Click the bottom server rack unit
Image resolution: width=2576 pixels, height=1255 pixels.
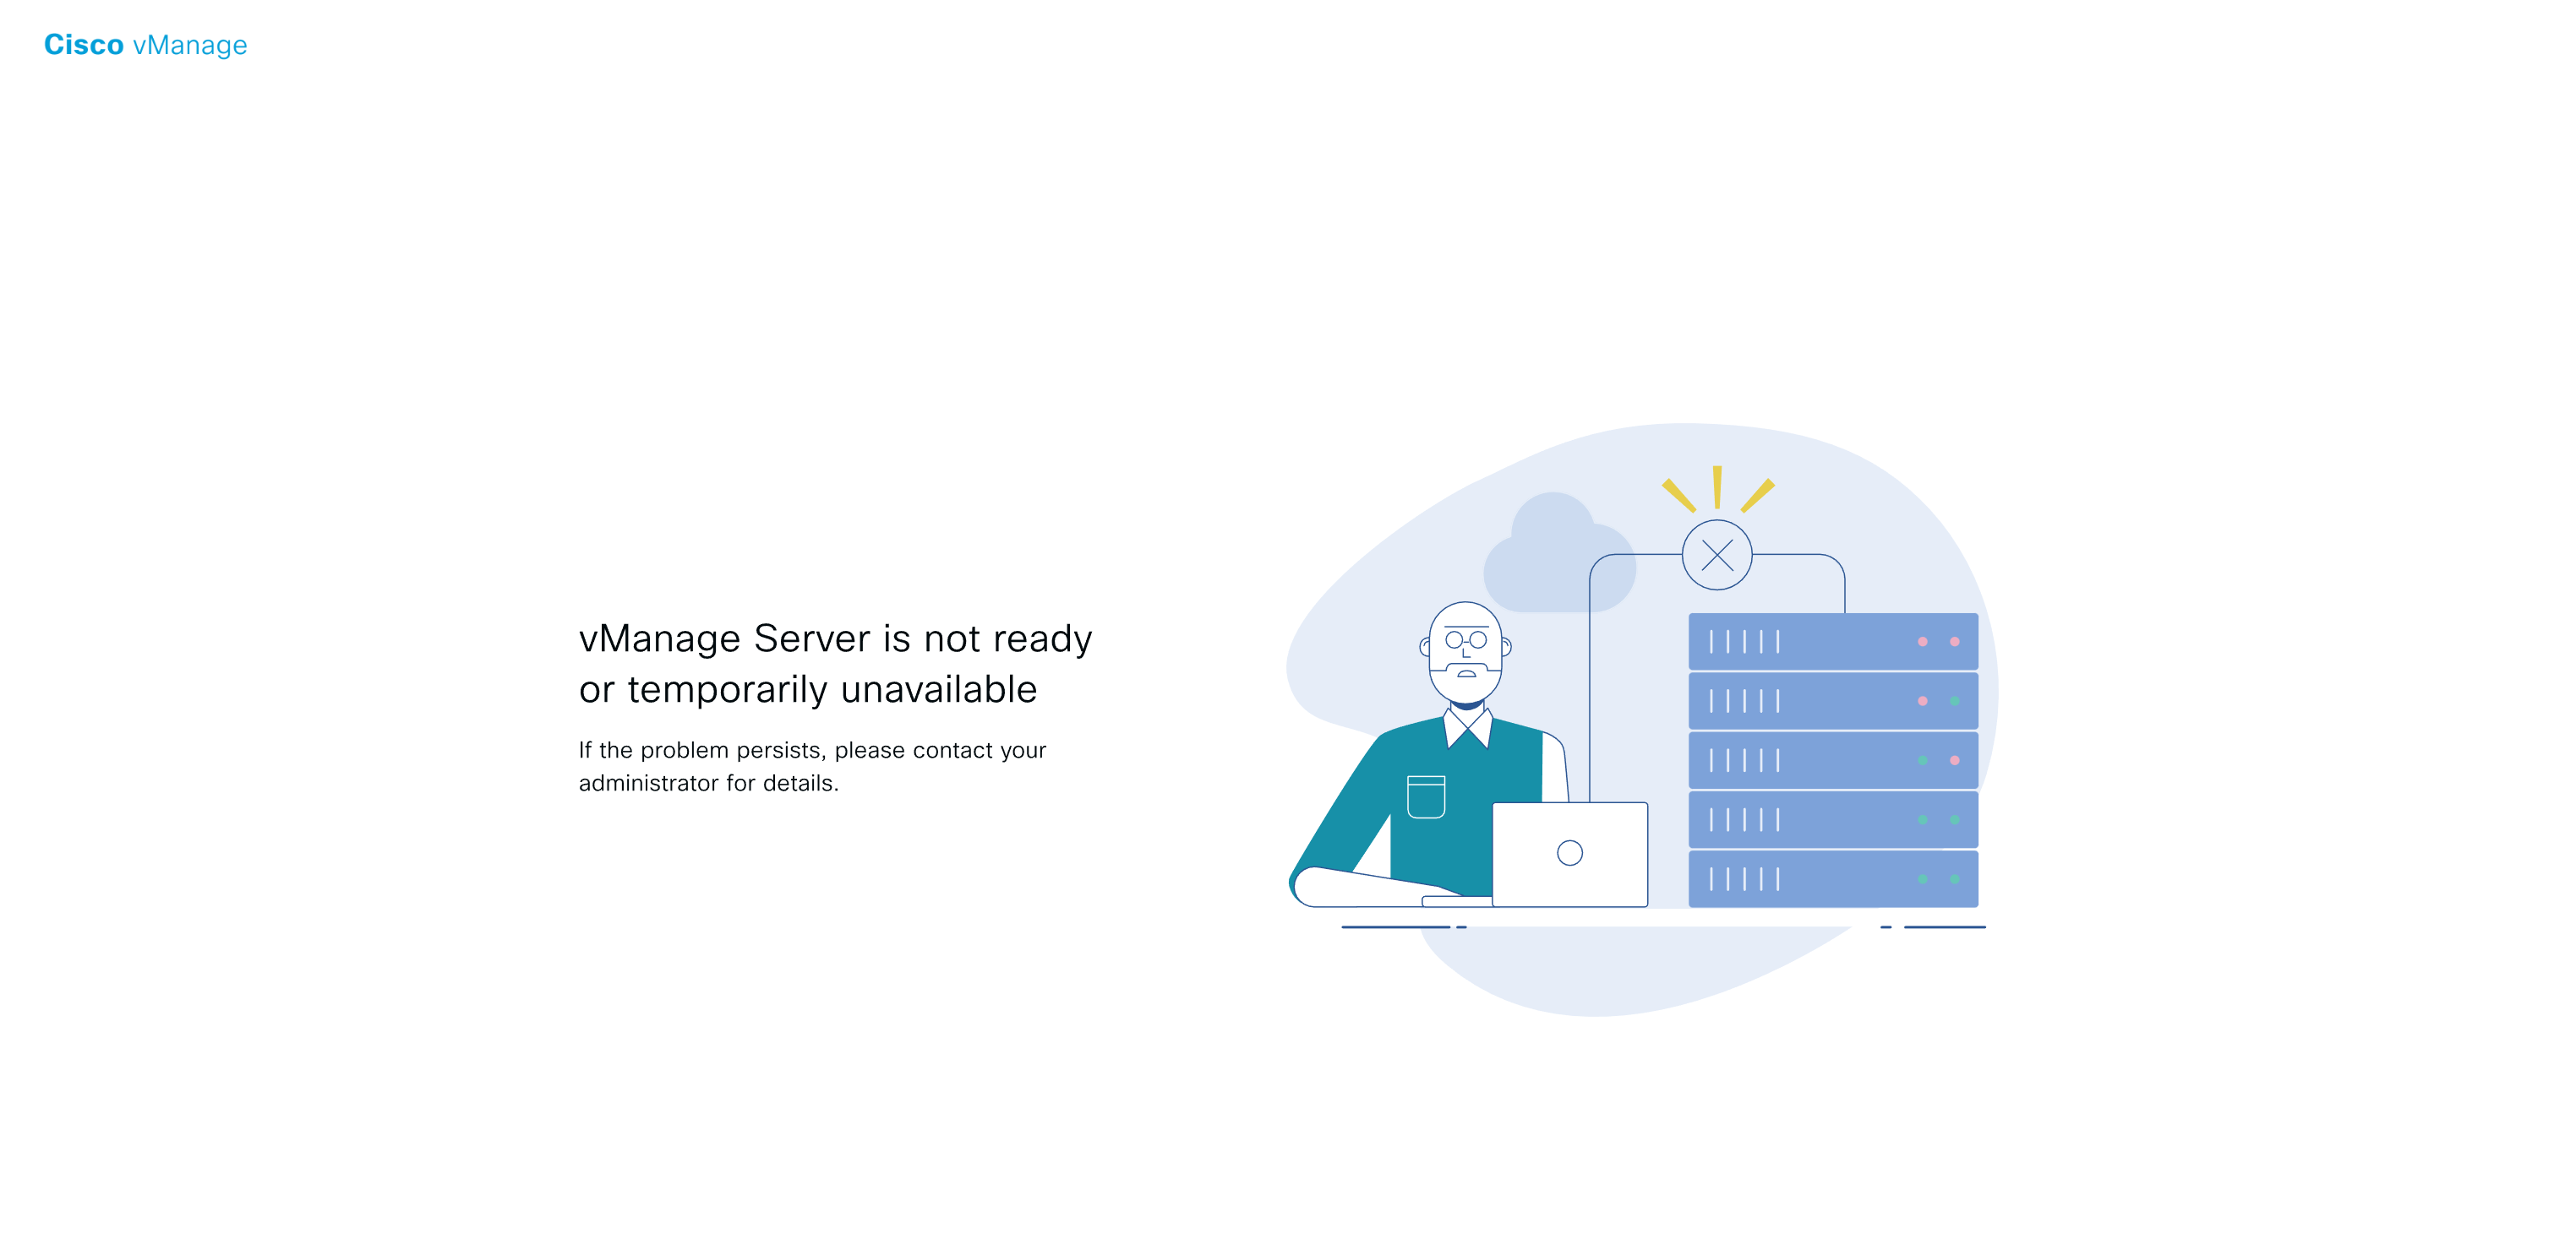click(x=1832, y=879)
